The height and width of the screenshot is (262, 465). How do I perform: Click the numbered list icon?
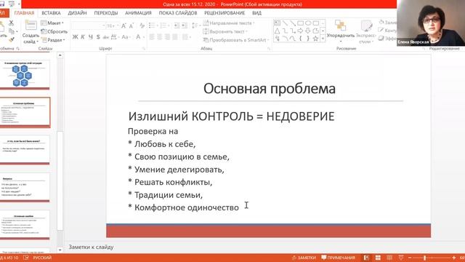point(164,26)
